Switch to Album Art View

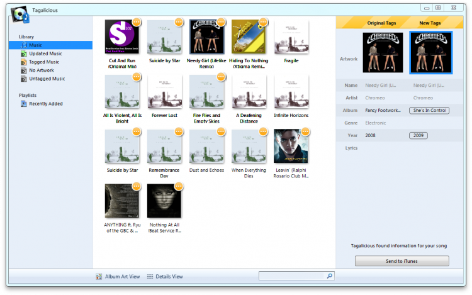pyautogui.click(x=118, y=276)
